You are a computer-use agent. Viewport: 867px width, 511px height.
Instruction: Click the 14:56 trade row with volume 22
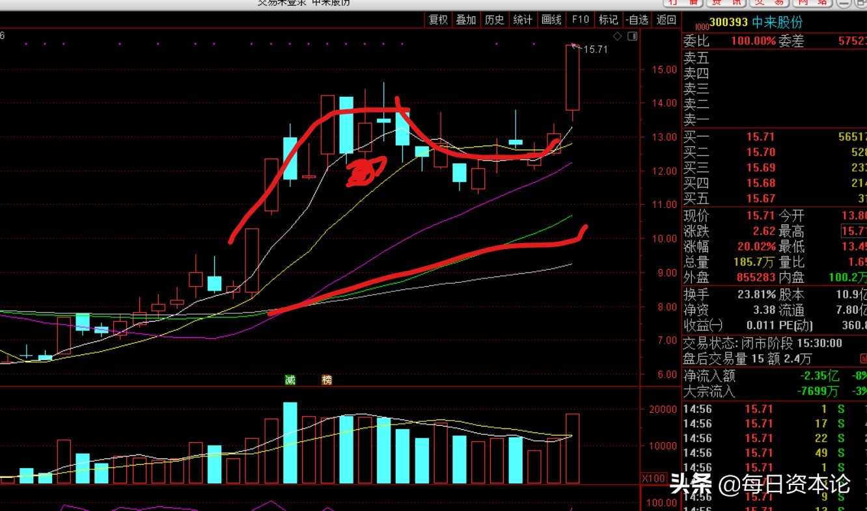pos(775,438)
